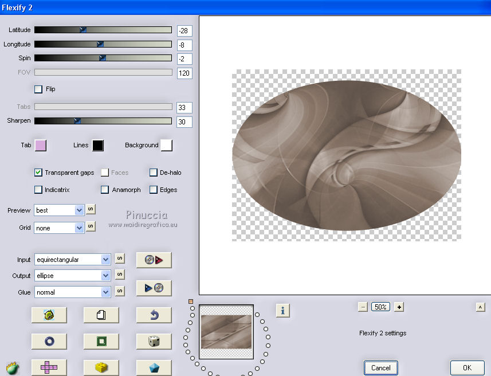491x376 pixels.
Task: Expand the Output ellipse dropdown
Action: (72, 276)
